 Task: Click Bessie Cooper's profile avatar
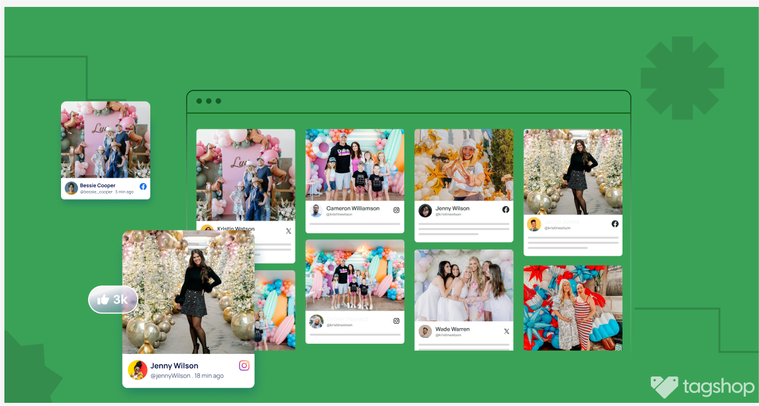[x=71, y=188]
